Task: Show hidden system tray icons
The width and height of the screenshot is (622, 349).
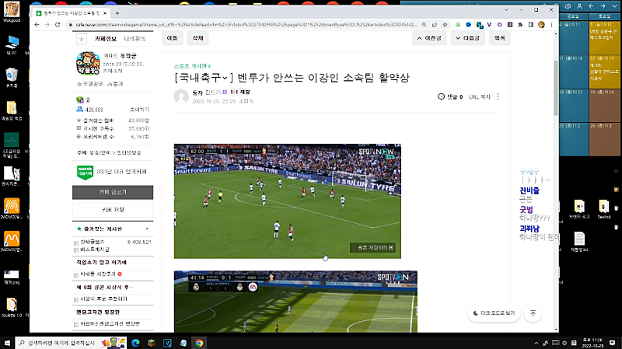Action: click(536, 343)
